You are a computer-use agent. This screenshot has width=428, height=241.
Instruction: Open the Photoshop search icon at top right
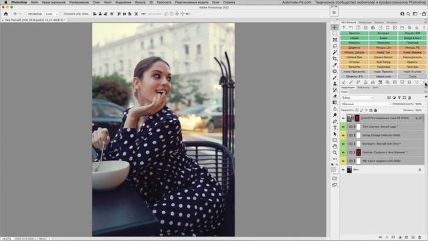(x=408, y=13)
